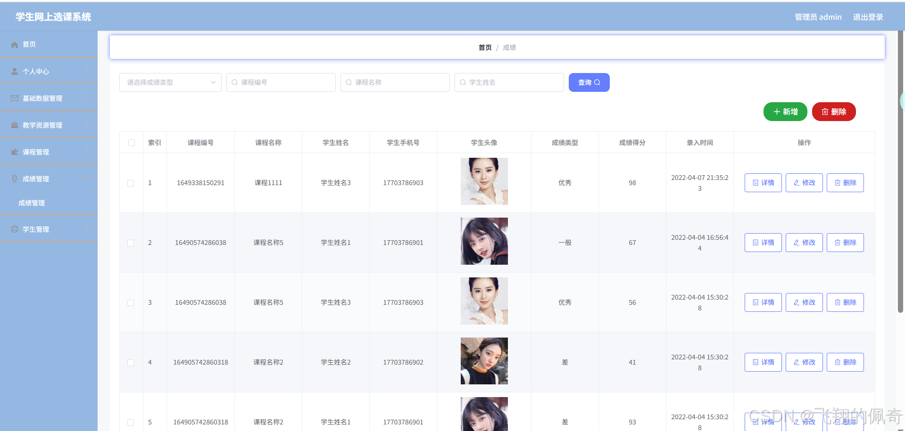Click course number 1649338150291 in row 1
The height and width of the screenshot is (431, 905).
coord(200,183)
